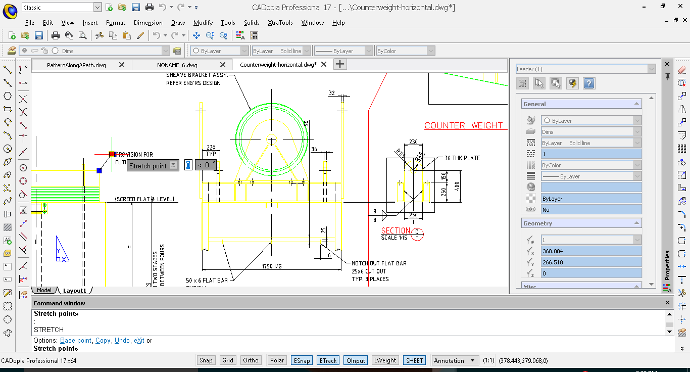The width and height of the screenshot is (690, 372).
Task: Open line color ByLayer dropdown in Properties
Action: [x=637, y=120]
